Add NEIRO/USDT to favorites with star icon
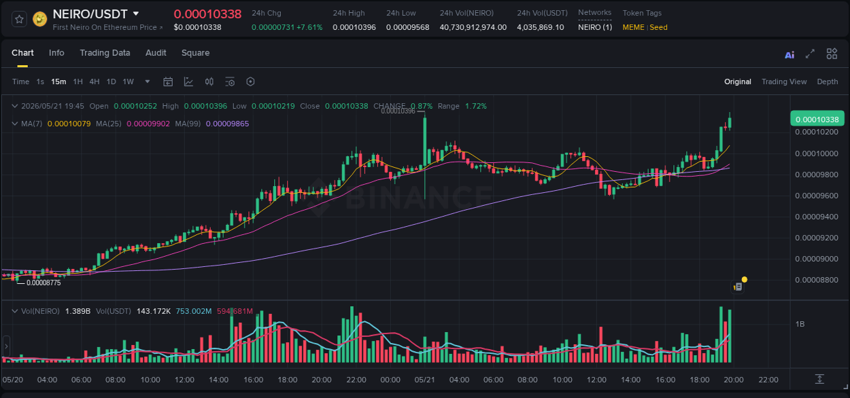Screen dimensions: 850x398 click(x=19, y=19)
